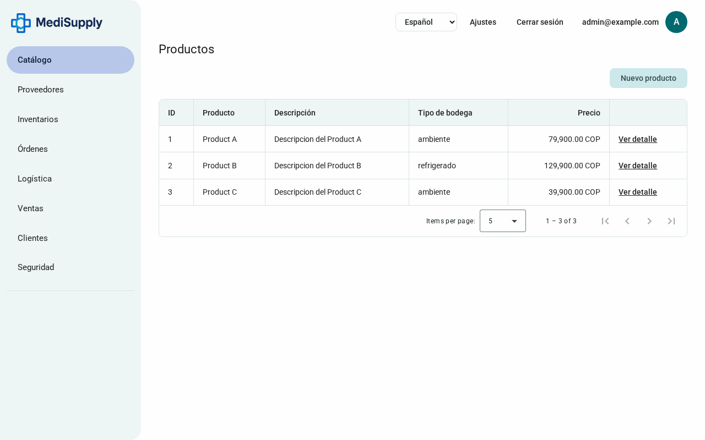Click the Nuevo producto button
The image size is (705, 440).
pos(648,78)
